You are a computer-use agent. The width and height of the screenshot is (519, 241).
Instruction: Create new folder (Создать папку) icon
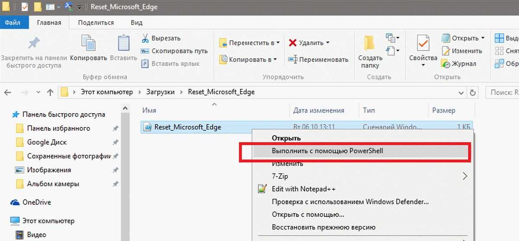(370, 44)
